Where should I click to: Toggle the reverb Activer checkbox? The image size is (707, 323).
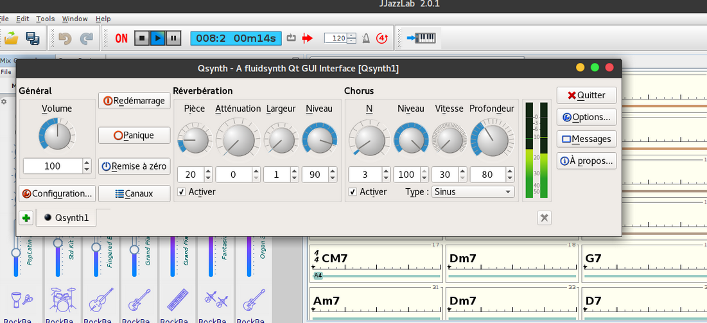pos(182,192)
